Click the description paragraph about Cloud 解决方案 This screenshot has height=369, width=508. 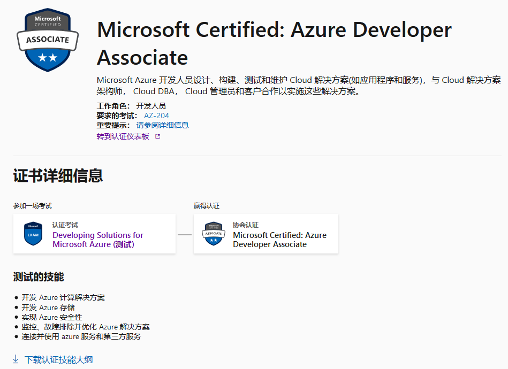[x=299, y=86]
